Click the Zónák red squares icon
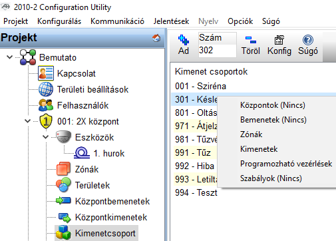Viewport: 336px width, 241px height. point(63,169)
